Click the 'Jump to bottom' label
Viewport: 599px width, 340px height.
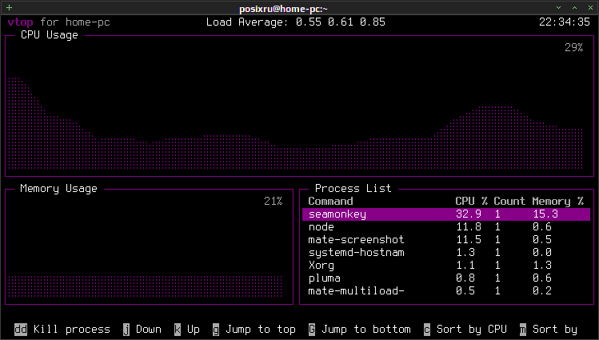click(366, 330)
